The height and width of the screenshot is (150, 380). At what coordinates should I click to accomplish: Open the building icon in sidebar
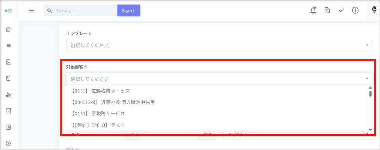[x=8, y=62]
